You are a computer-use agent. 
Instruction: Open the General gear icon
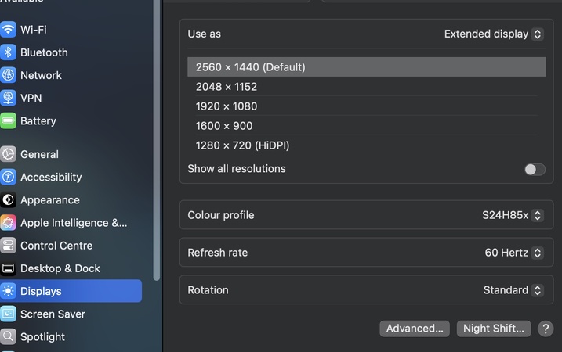(x=8, y=154)
